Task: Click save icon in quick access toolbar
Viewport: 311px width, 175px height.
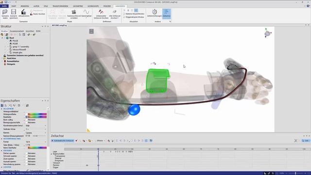Action: tap(6, 2)
